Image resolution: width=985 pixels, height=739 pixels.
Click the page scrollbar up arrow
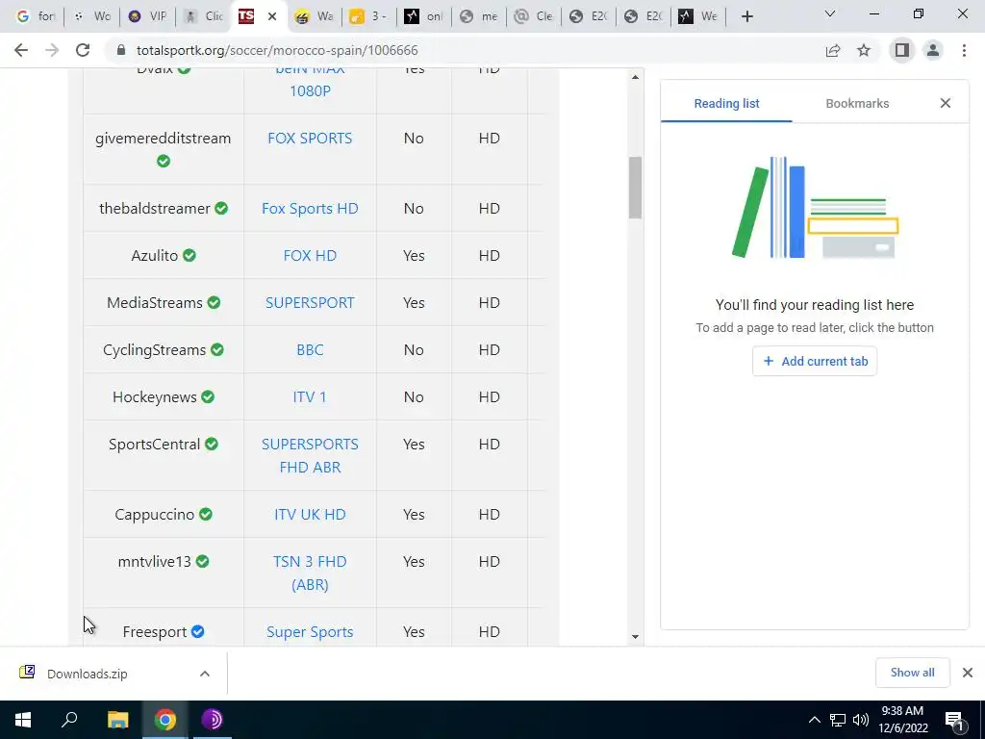(x=635, y=77)
